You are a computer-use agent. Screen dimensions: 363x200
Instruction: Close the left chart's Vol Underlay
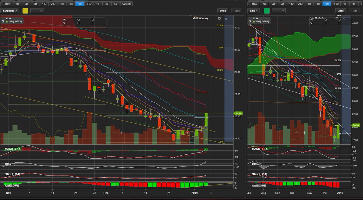226,18
